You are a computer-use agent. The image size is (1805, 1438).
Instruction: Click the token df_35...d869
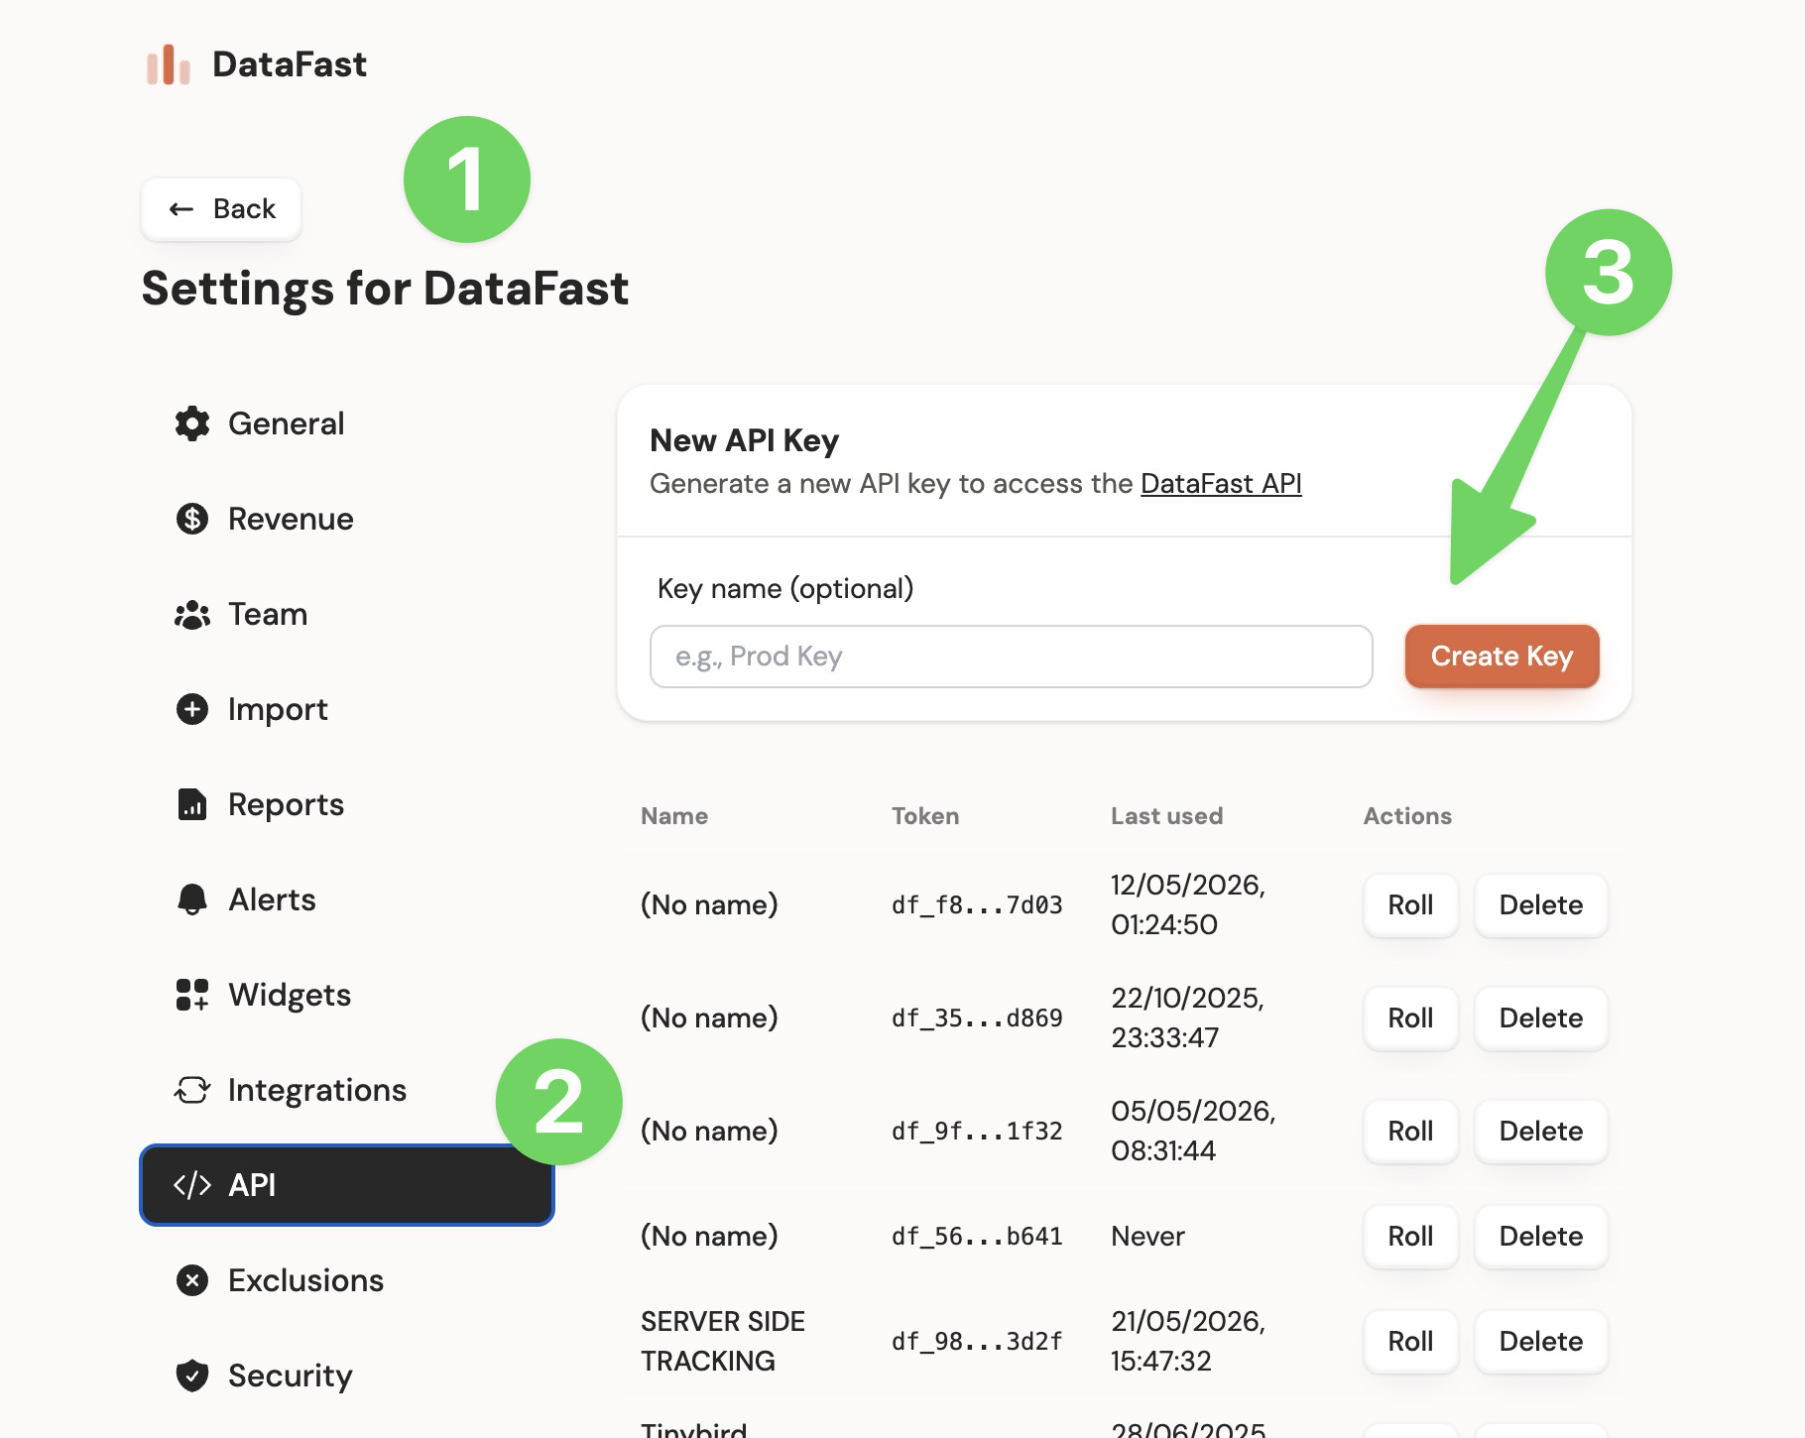pyautogui.click(x=977, y=1019)
